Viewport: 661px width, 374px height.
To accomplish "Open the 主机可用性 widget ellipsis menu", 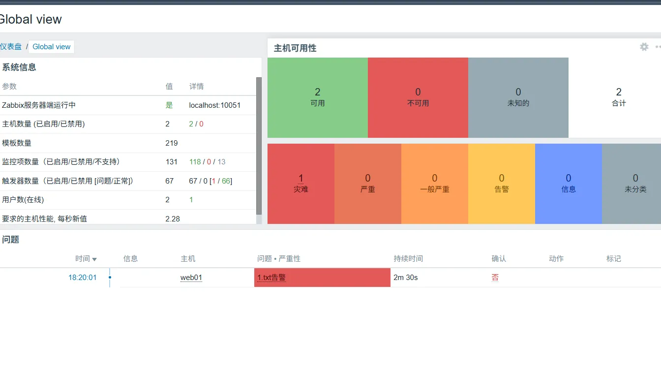I will click(x=658, y=47).
